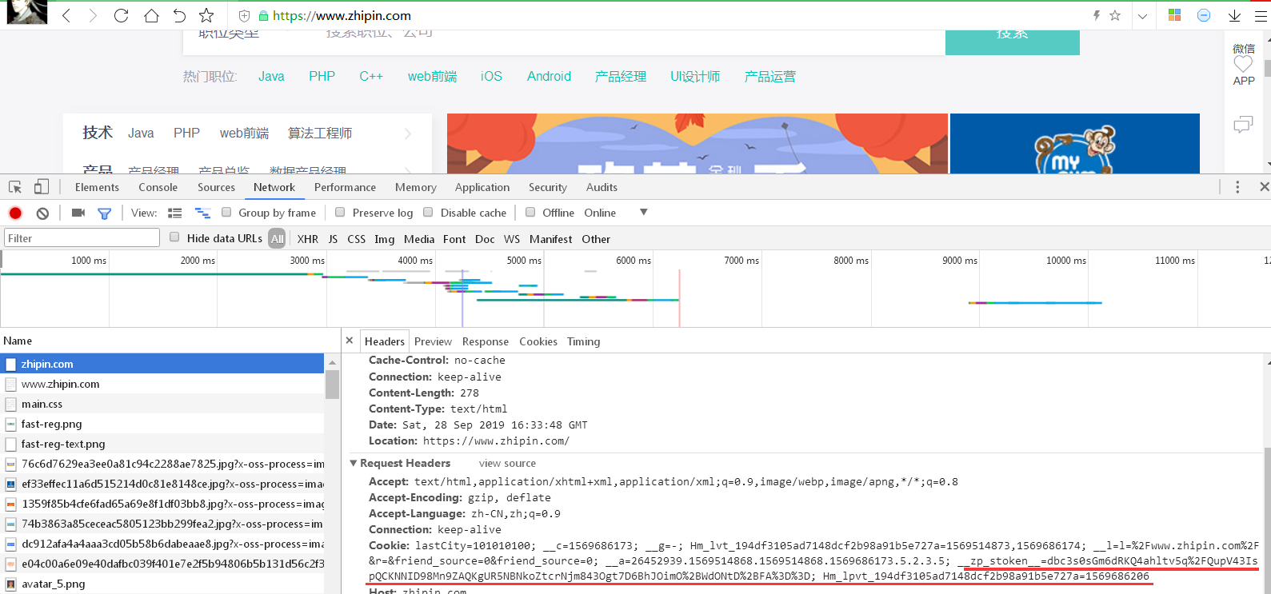Viewport: 1271px width, 594px height.
Task: Toggle device toolbar icon in DevTools
Action: click(42, 187)
